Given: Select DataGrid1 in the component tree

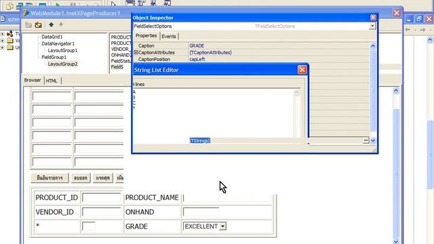Looking at the screenshot, I should click(x=52, y=37).
